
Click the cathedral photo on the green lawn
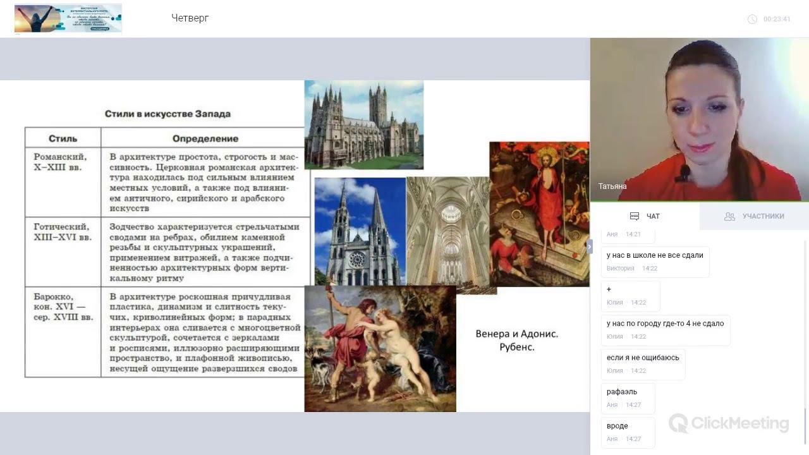[364, 124]
